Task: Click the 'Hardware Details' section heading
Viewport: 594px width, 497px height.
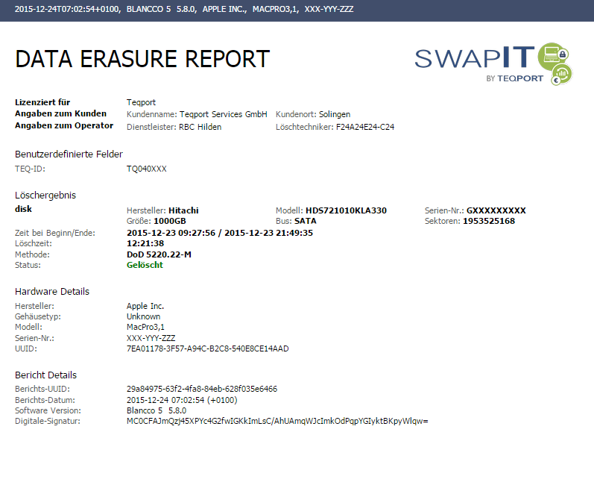Action: [x=52, y=291]
